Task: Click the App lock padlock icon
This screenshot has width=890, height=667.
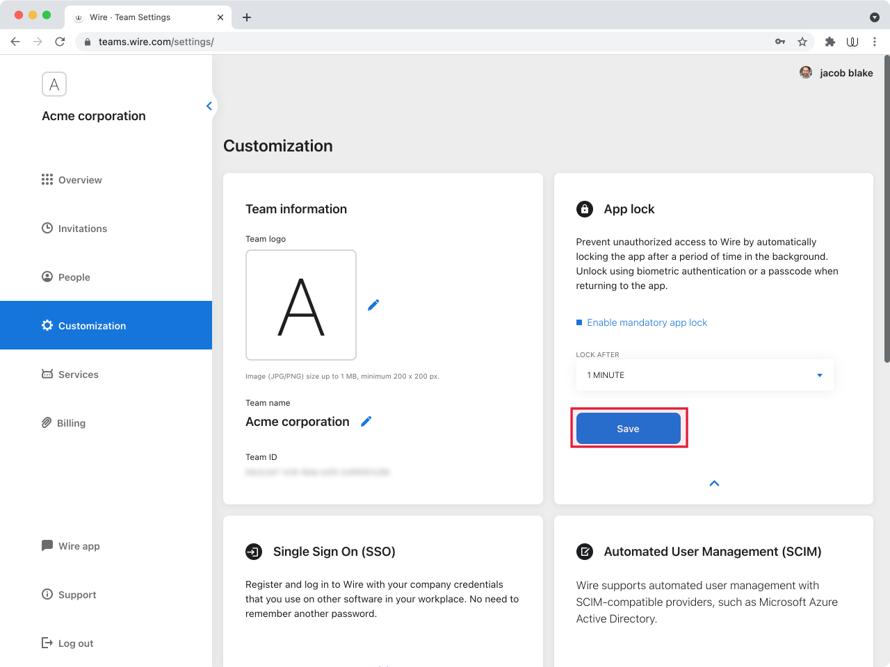Action: [x=585, y=209]
